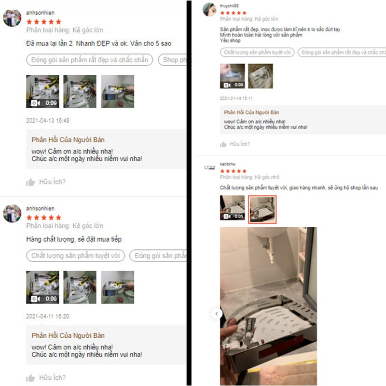The width and height of the screenshot is (386, 386).
Task: Open thuychii98's second photo thumbnail
Action: pyautogui.click(x=261, y=76)
